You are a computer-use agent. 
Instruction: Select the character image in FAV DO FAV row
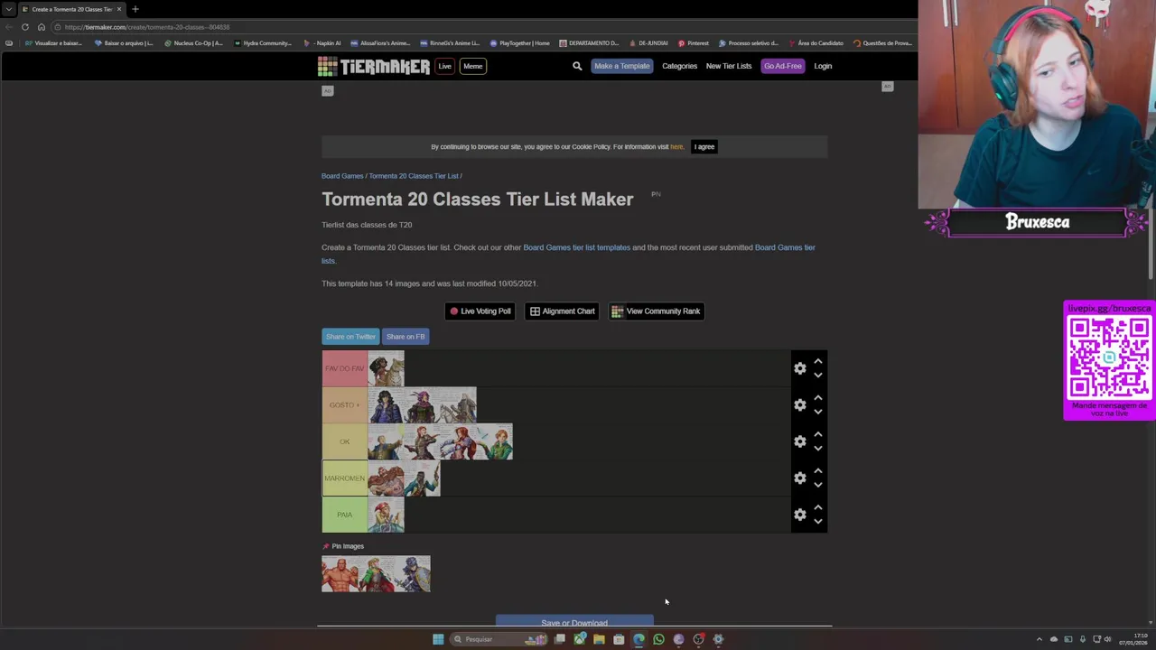(386, 368)
